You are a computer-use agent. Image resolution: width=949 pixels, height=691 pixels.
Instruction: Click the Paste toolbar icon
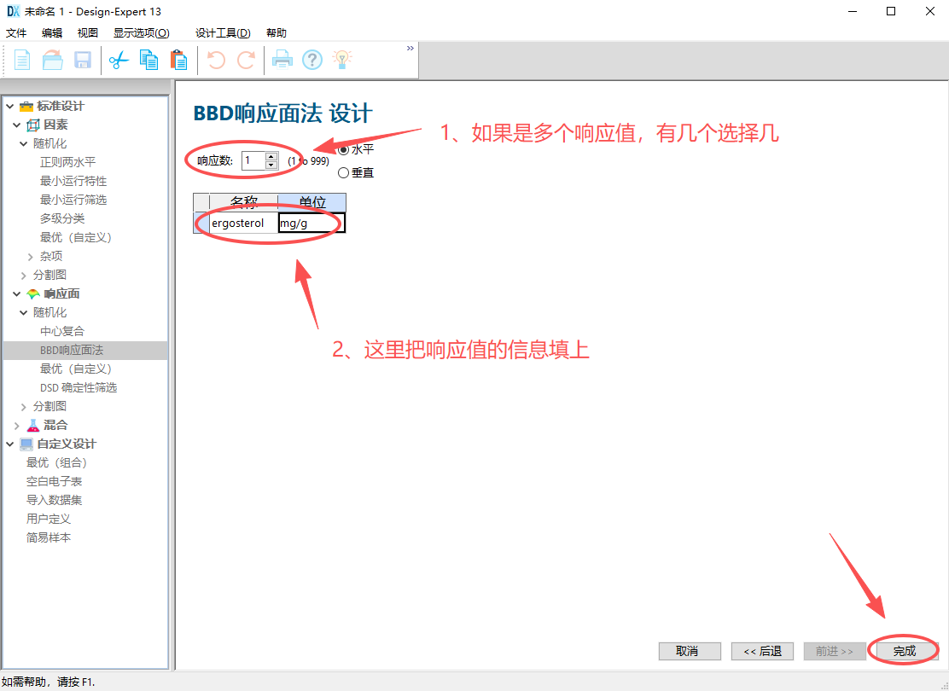click(179, 60)
